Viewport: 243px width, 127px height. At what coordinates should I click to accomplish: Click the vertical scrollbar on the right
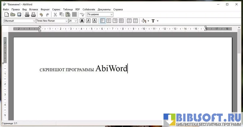pyautogui.click(x=239, y=75)
